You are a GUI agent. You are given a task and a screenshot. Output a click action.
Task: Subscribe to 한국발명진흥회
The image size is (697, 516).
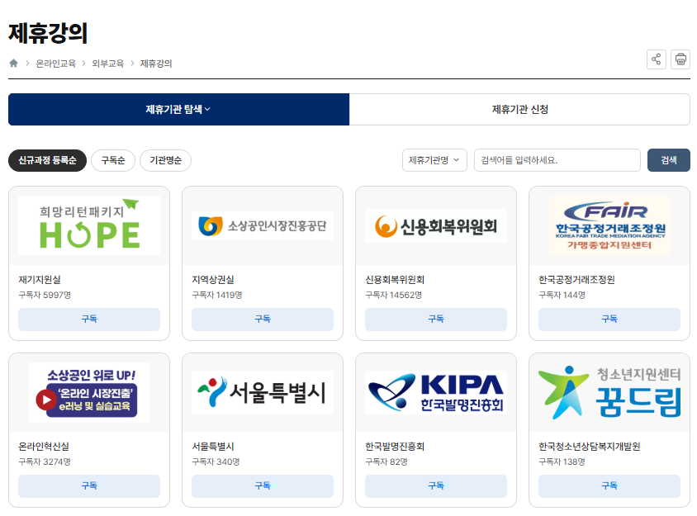436,485
